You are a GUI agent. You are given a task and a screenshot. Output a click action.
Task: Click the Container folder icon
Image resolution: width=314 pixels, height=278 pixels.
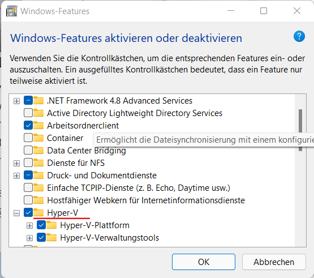38,138
